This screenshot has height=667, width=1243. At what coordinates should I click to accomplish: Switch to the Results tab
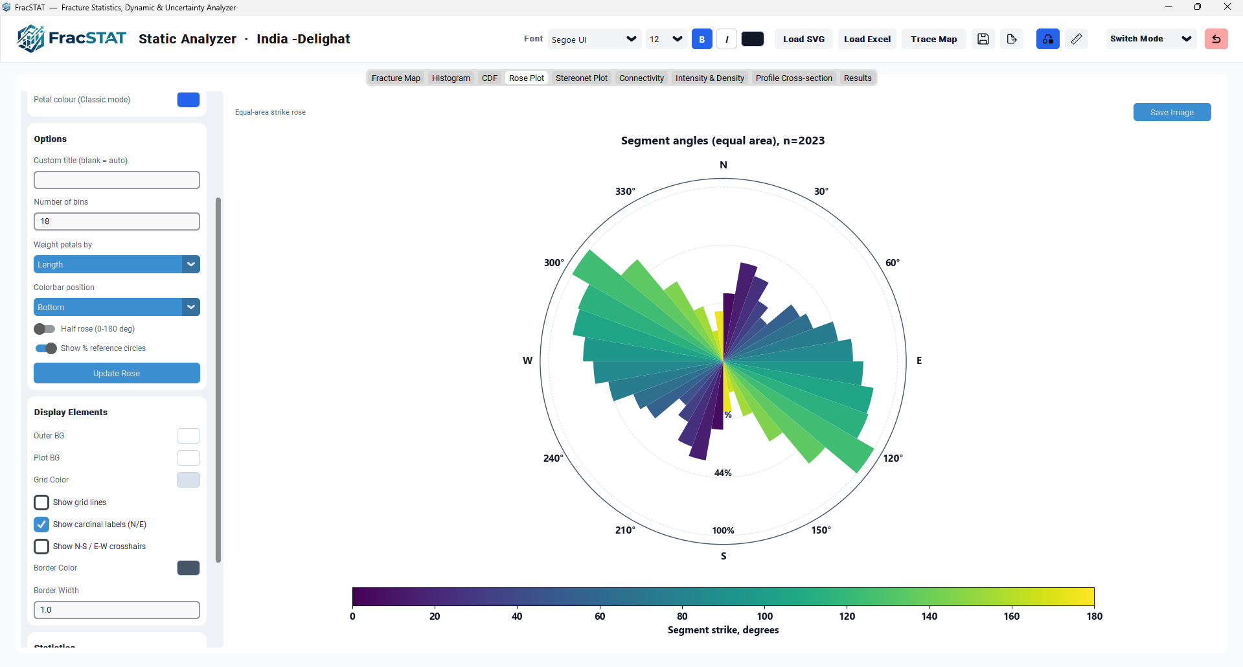858,78
